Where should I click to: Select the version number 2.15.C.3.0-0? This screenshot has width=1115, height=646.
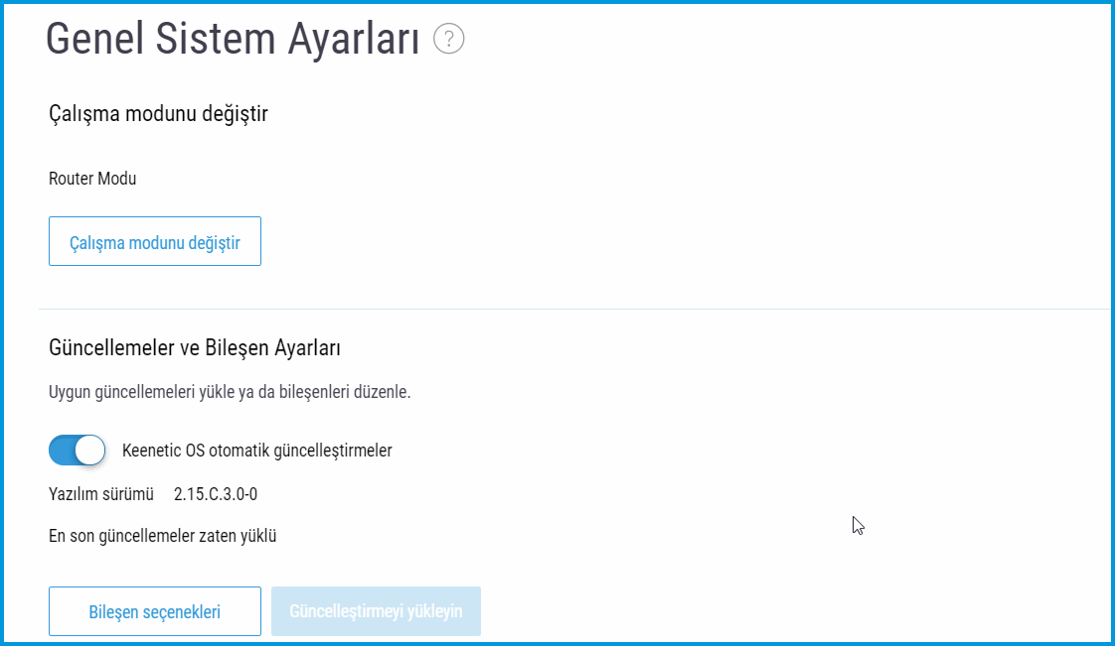point(216,494)
